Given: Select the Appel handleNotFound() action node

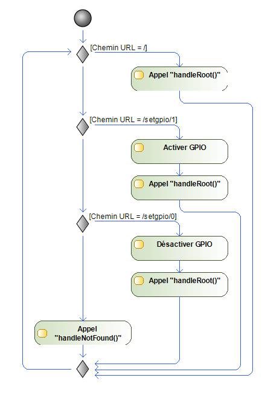Looking at the screenshot, I should tap(83, 333).
